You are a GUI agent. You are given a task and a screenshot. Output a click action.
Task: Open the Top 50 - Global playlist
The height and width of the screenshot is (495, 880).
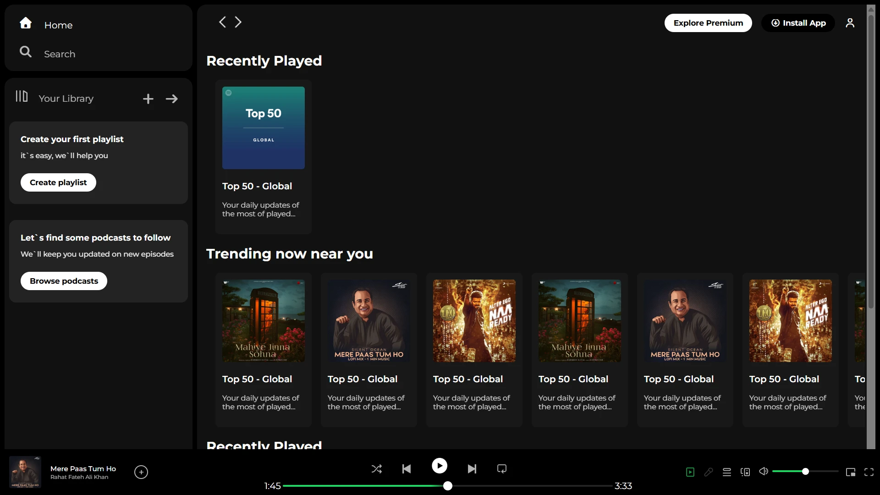click(263, 128)
